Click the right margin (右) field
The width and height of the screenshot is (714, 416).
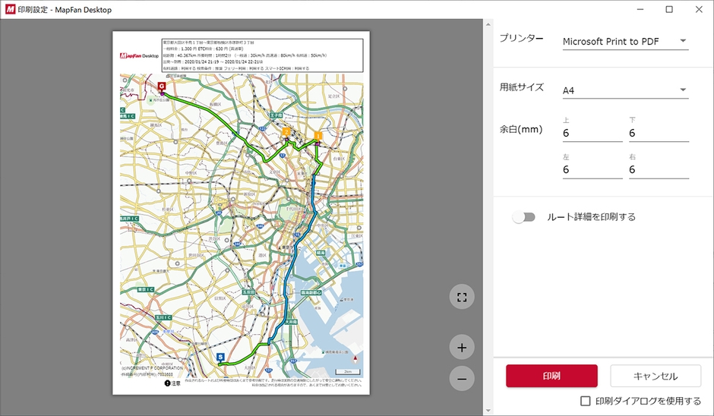[x=658, y=170]
